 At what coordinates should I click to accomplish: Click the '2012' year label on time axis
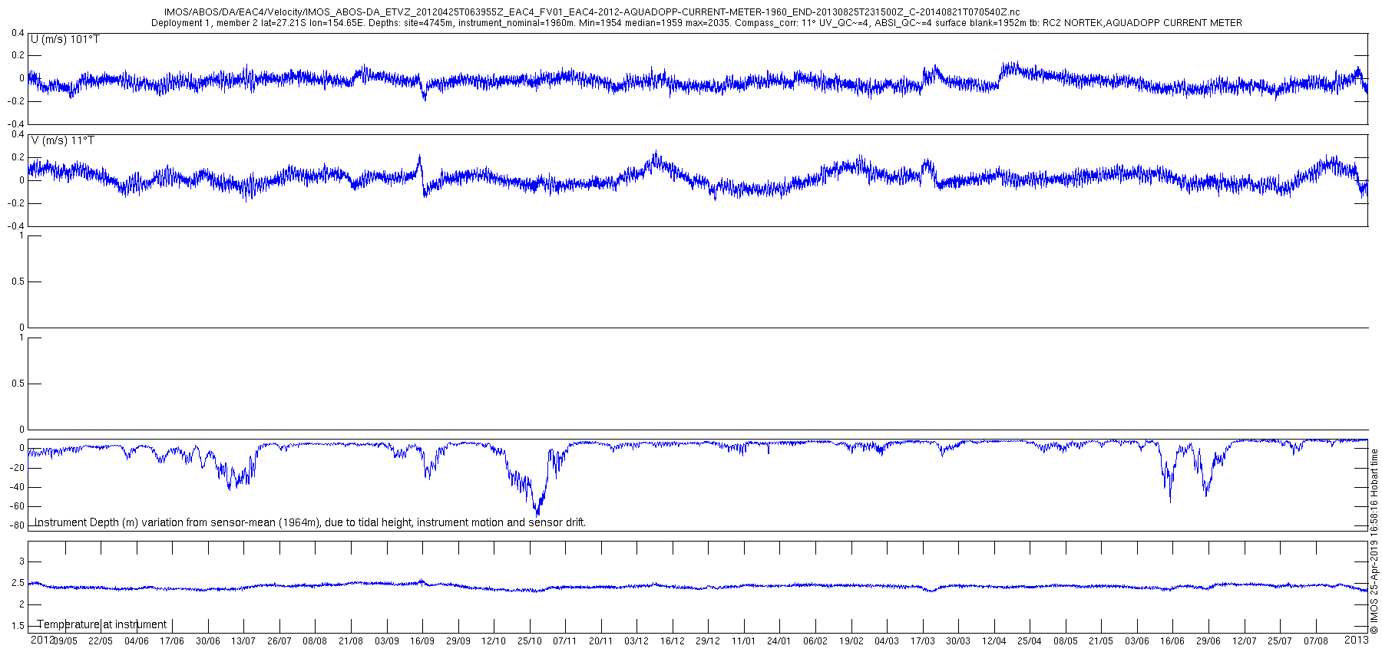pyautogui.click(x=42, y=639)
